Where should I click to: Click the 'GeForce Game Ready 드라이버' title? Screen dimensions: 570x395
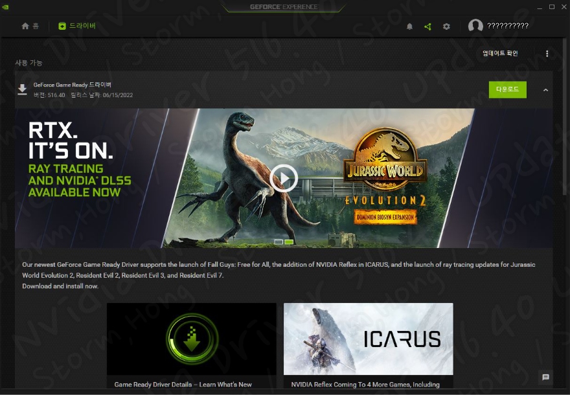click(73, 85)
